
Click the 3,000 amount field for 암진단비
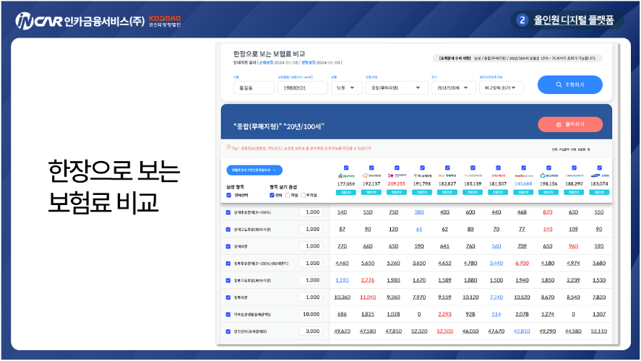(311, 331)
